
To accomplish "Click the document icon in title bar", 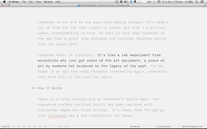I will [79, 6].
